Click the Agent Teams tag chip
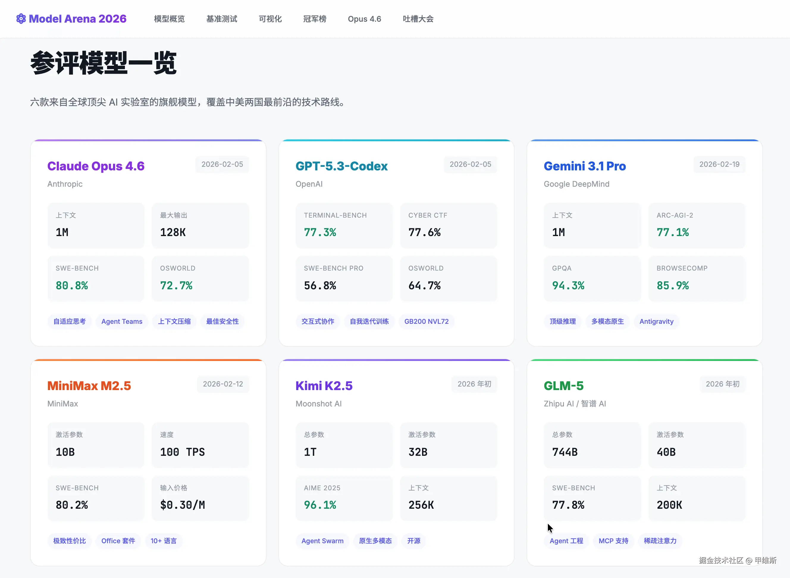The height and width of the screenshot is (578, 790). 121,321
